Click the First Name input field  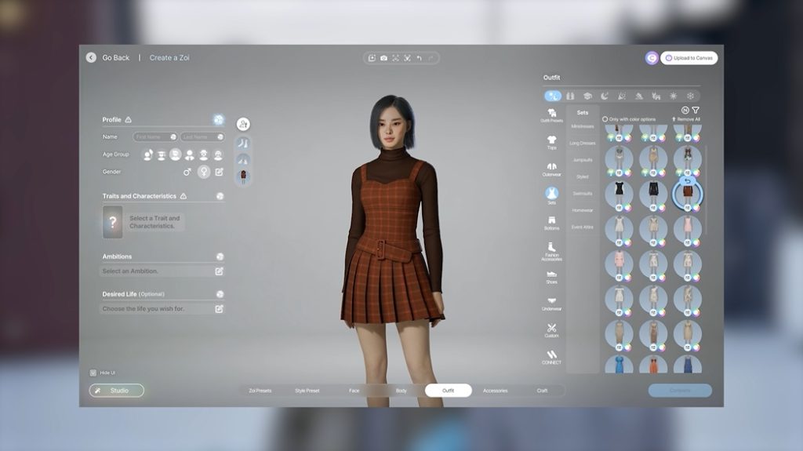[x=155, y=136]
